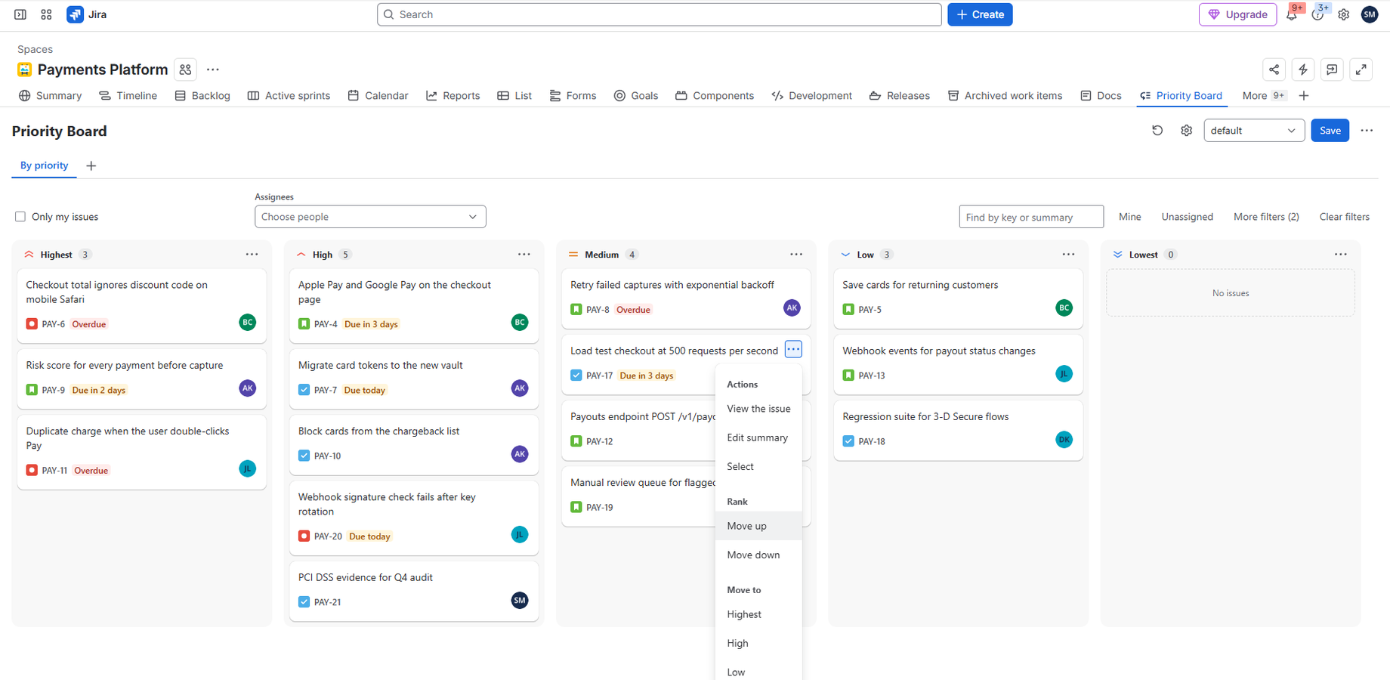Click the Create button
This screenshot has width=1390, height=680.
coord(980,14)
